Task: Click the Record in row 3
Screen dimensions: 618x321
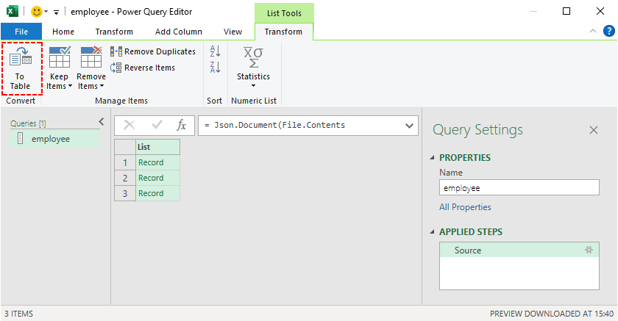Action: coord(157,193)
